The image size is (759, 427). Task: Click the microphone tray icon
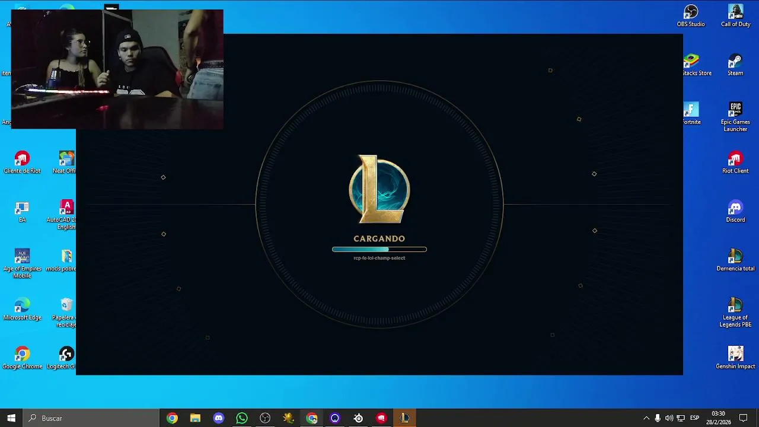point(658,418)
